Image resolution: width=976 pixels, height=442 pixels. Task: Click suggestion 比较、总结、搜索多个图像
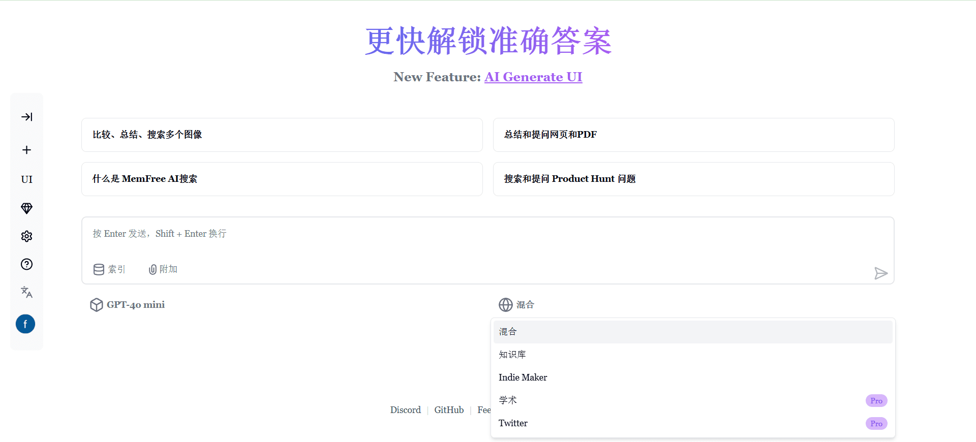click(x=282, y=135)
